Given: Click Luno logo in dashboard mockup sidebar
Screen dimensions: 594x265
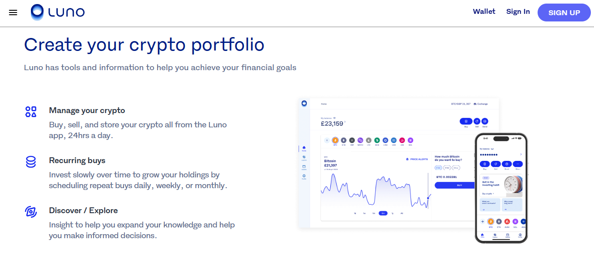Looking at the screenshot, I should coord(304,103).
